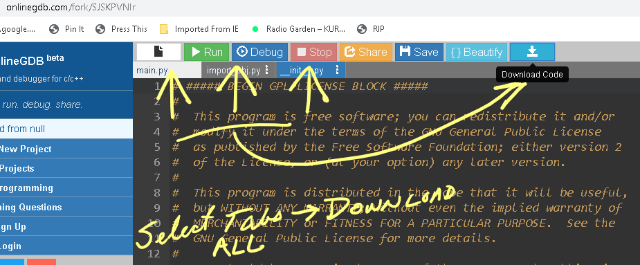Open the Imported From IE bookmark folder
The width and height of the screenshot is (640, 265).
pos(199,29)
